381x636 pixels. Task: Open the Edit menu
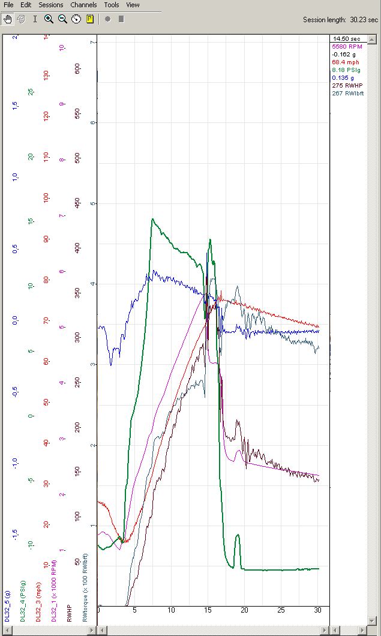26,5
